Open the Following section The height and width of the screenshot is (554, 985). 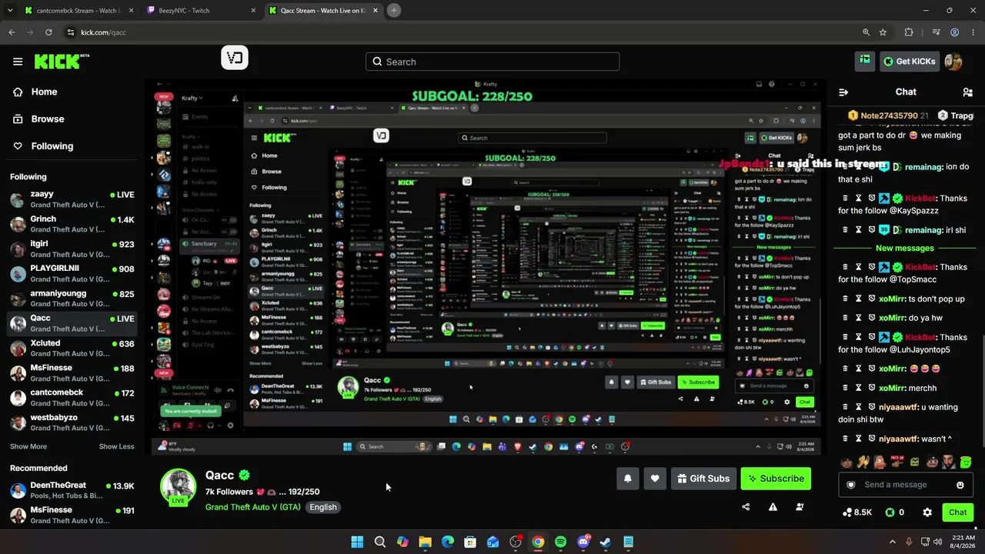[52, 146]
